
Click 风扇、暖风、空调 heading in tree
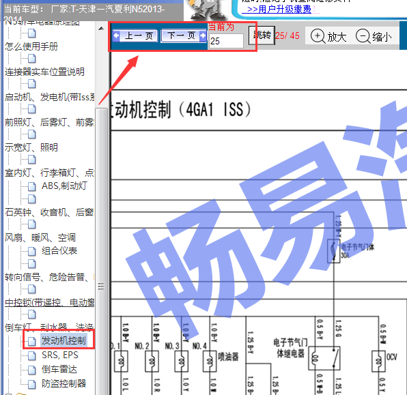40,237
